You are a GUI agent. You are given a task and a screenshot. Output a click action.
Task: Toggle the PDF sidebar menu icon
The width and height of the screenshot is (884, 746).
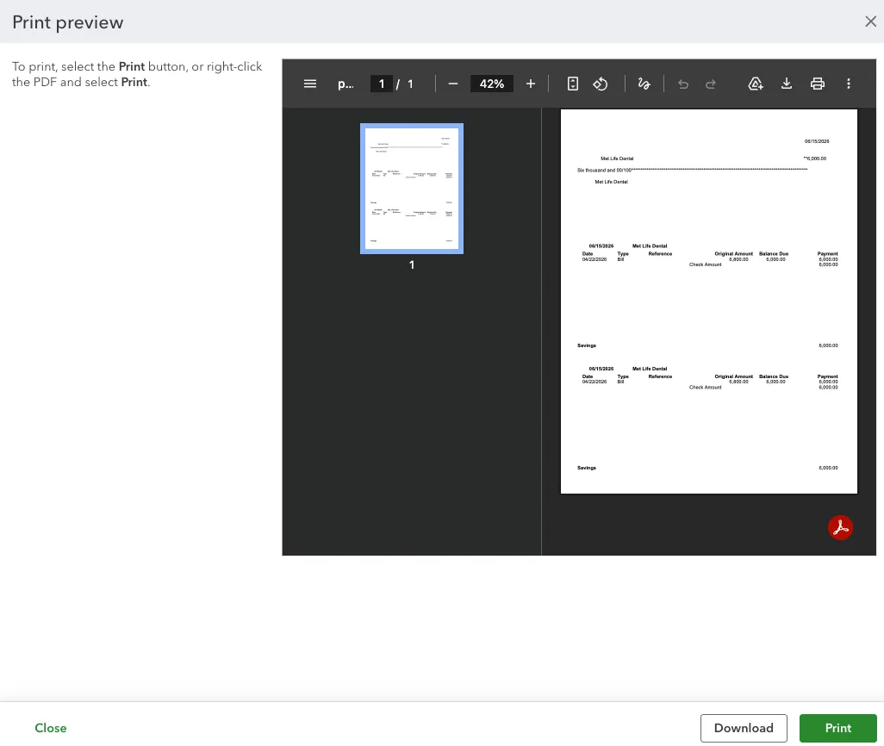309,84
